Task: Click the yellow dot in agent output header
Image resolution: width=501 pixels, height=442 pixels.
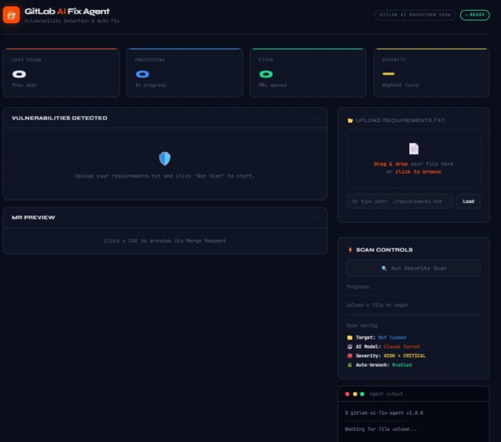Action: click(x=355, y=394)
